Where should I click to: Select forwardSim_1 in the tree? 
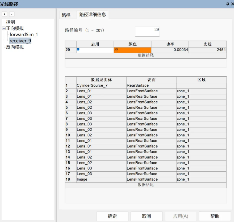24,34
